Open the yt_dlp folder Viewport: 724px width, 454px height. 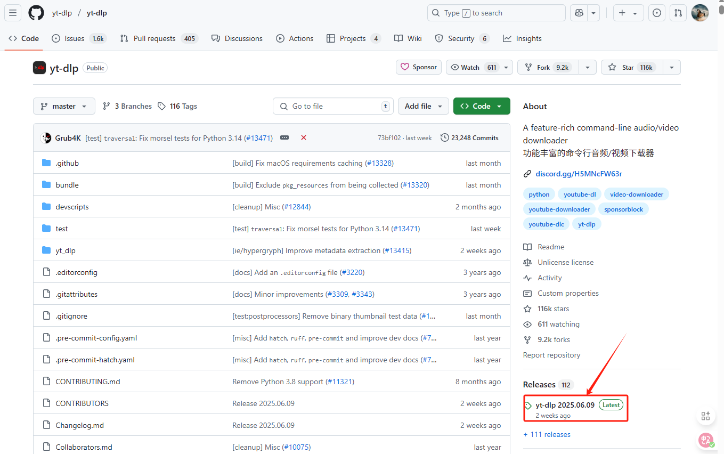[x=66, y=250]
